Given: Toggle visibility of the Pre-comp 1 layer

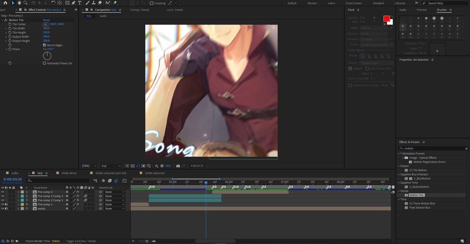Looking at the screenshot, I should click(2, 205).
